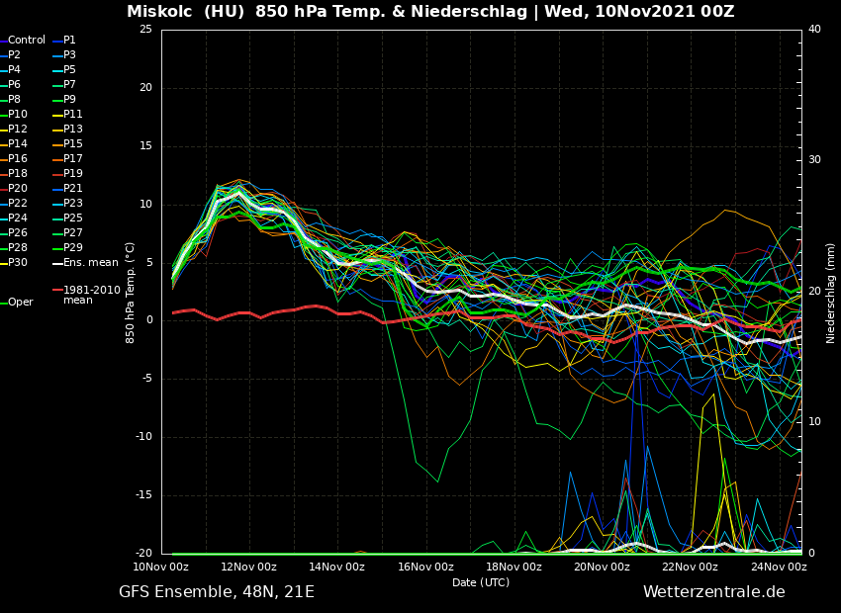Click the 850 hPa Temp. (°C) axis label
Screen dimensions: 841x613
point(131,293)
